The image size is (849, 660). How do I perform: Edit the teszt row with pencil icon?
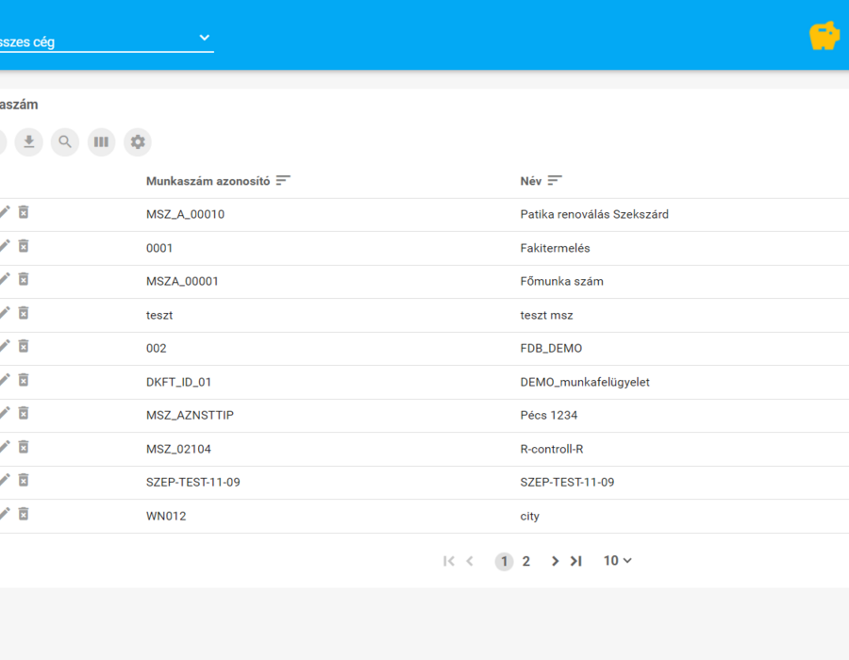click(5, 313)
